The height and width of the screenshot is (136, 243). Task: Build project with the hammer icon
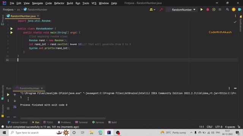pos(161,9)
